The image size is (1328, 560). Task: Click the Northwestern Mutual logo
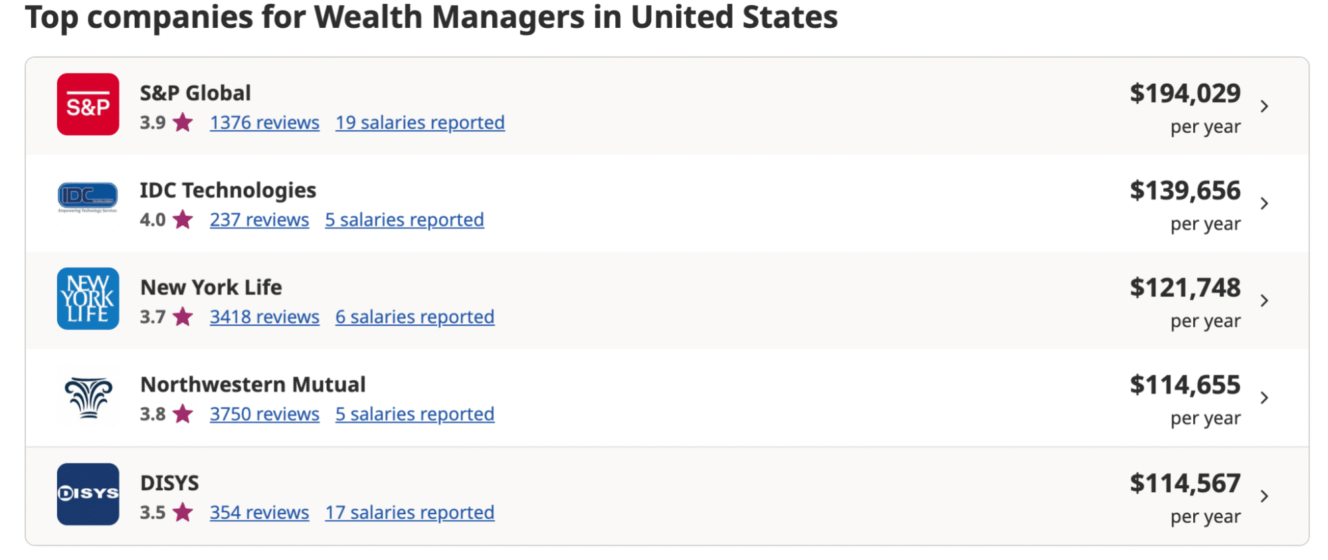pos(88,397)
